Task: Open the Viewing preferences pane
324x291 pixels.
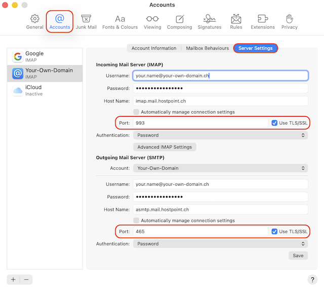Action: pos(152,22)
